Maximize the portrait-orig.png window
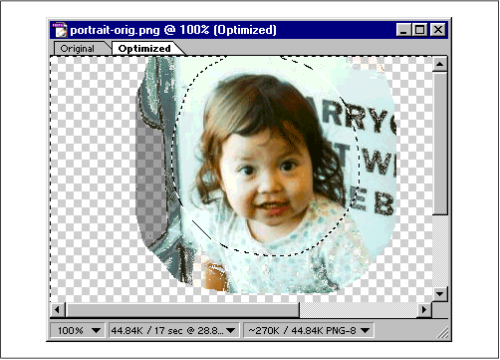Screen dimensions: 500x360 419,30
